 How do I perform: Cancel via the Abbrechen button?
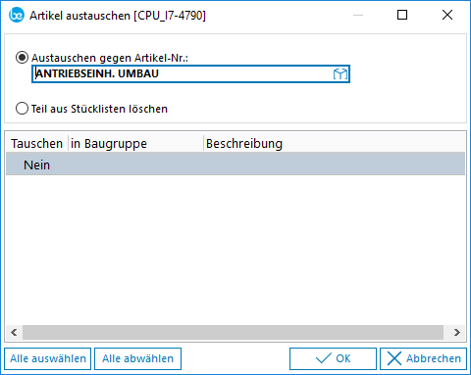tap(423, 358)
